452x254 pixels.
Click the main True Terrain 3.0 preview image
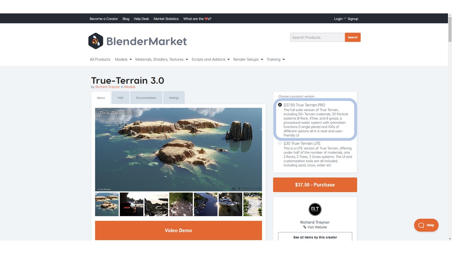click(178, 150)
